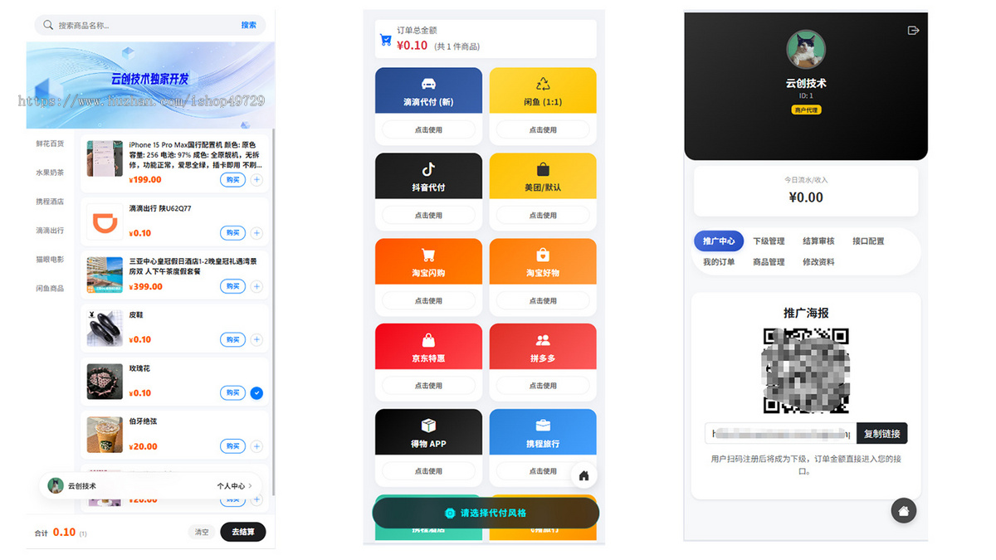
Task: Click 点击使用 under 闲鱼 (1:1)
Action: tap(543, 129)
